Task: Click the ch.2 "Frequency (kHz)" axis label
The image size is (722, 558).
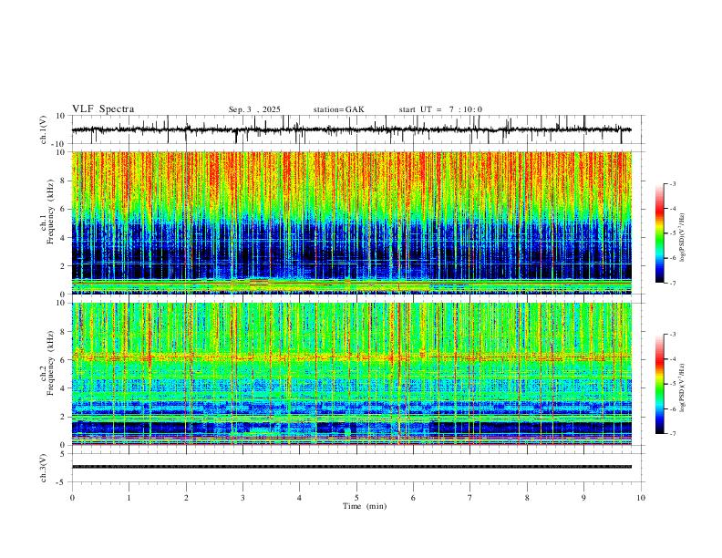Action: coord(50,362)
